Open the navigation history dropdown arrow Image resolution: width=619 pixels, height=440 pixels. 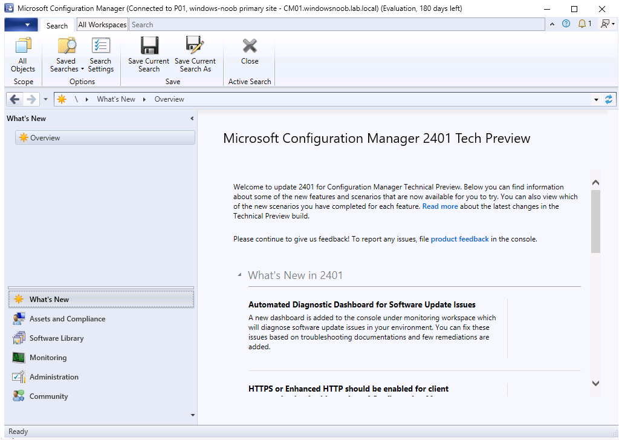45,99
